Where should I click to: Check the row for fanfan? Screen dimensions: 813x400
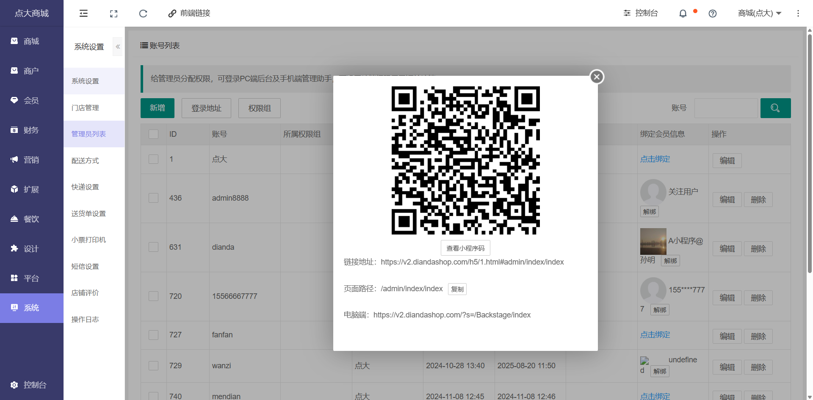154,335
